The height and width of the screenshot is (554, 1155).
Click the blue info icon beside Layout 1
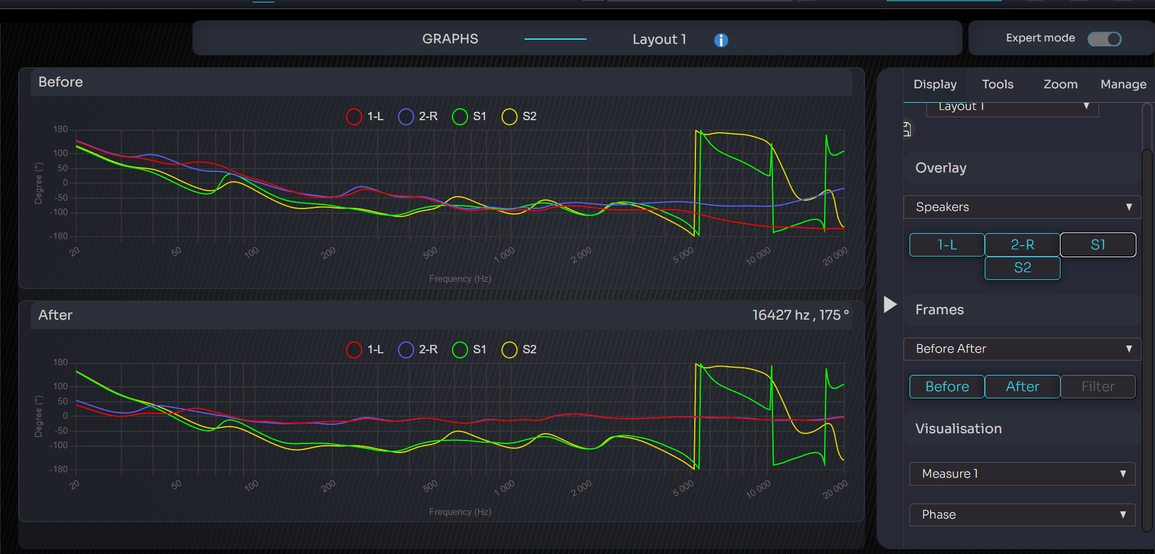(x=721, y=40)
